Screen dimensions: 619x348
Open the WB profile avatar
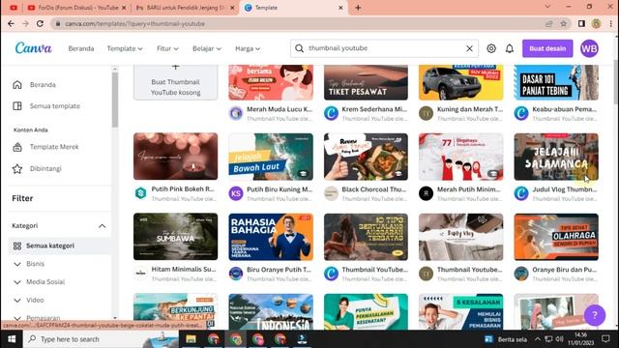point(589,48)
